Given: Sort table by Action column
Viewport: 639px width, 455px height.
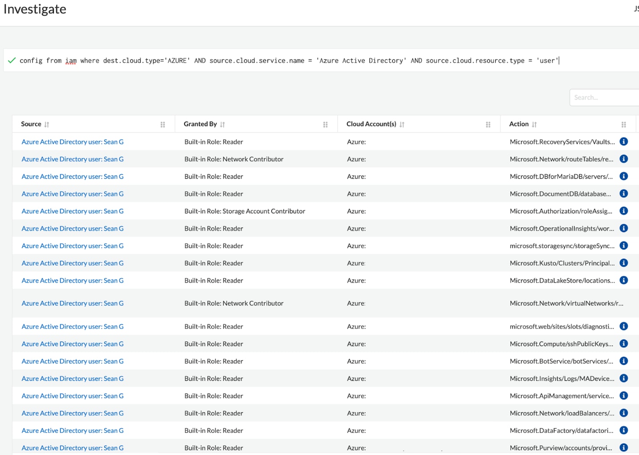Looking at the screenshot, I should coord(535,124).
